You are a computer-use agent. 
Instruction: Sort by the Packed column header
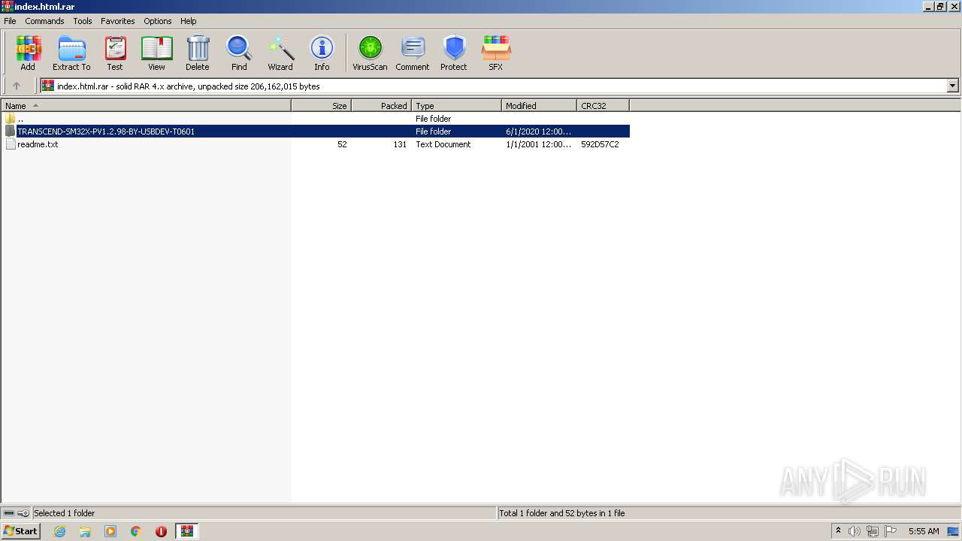[381, 106]
